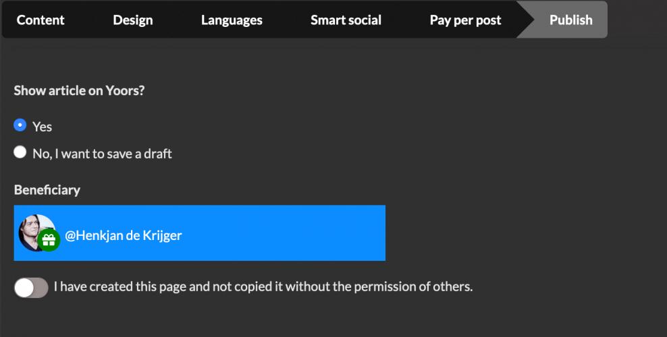The height and width of the screenshot is (337, 667).
Task: Select the Pay per post tab
Action: [465, 20]
